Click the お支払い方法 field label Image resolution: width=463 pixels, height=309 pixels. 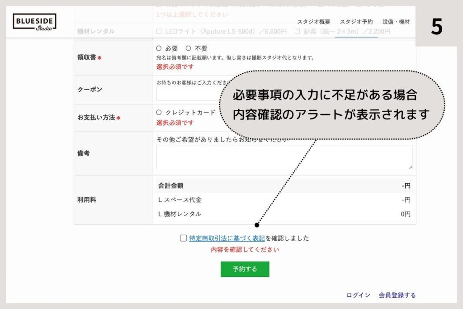[96, 117]
